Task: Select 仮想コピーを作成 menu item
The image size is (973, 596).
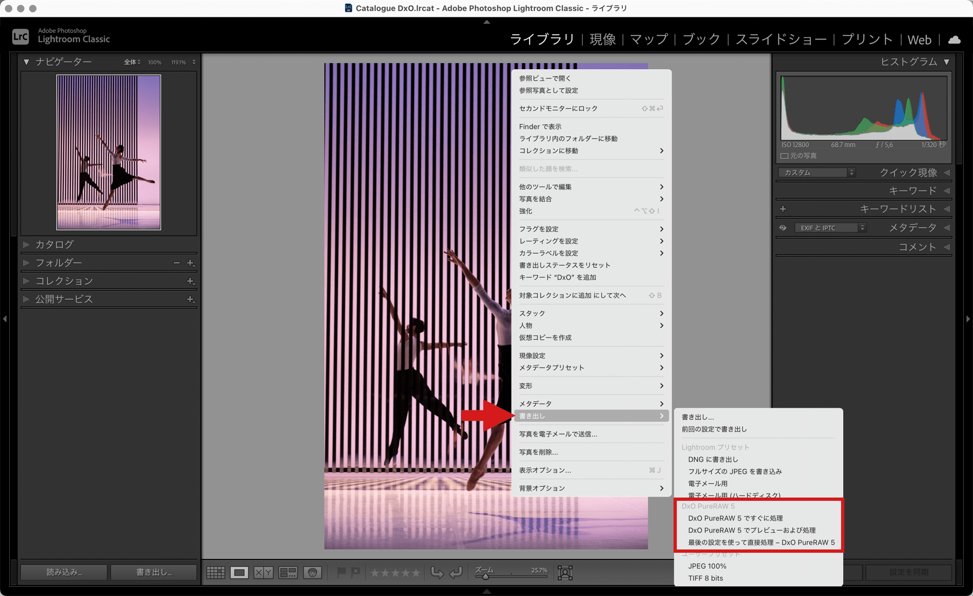Action: pyautogui.click(x=591, y=337)
